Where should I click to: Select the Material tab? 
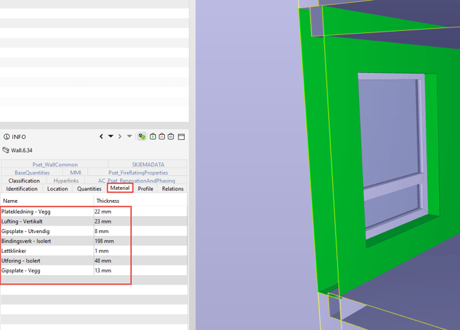coord(120,188)
